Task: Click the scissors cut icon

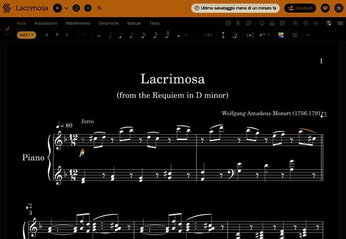Action: 238,23
